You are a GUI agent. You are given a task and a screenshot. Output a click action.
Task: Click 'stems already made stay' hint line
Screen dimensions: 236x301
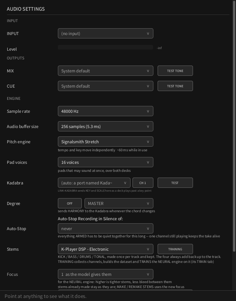pyautogui.click(x=121, y=287)
